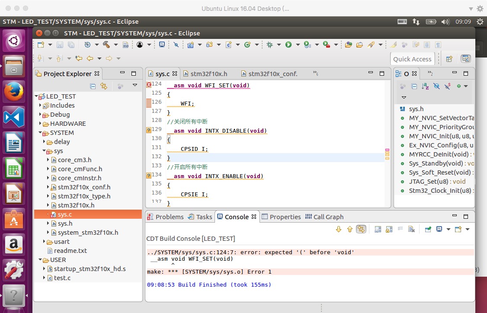Start debugging with the bug icon
Image resolution: width=487 pixels, height=313 pixels.
pyautogui.click(x=269, y=45)
